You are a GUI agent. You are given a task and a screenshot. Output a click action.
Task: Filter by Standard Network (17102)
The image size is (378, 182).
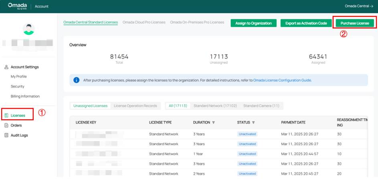click(215, 106)
